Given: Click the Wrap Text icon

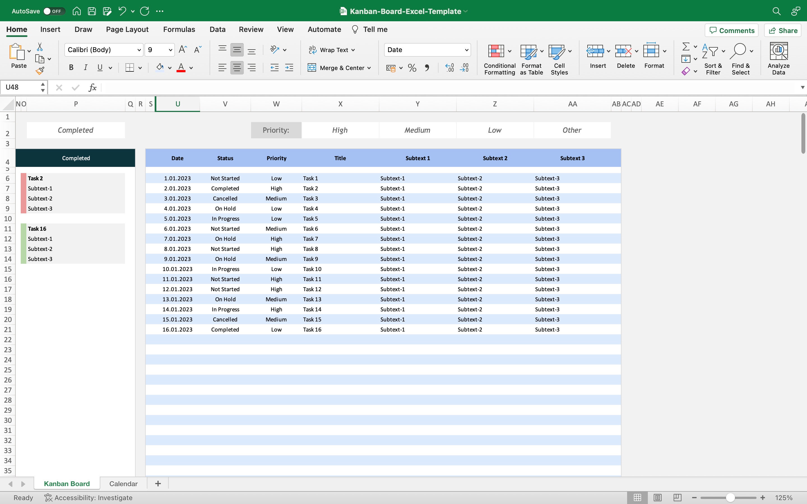Looking at the screenshot, I should [x=312, y=50].
